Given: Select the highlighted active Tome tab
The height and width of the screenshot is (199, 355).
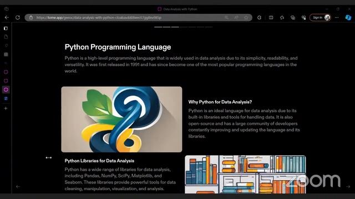Looking at the screenshot, I should pos(6,90).
